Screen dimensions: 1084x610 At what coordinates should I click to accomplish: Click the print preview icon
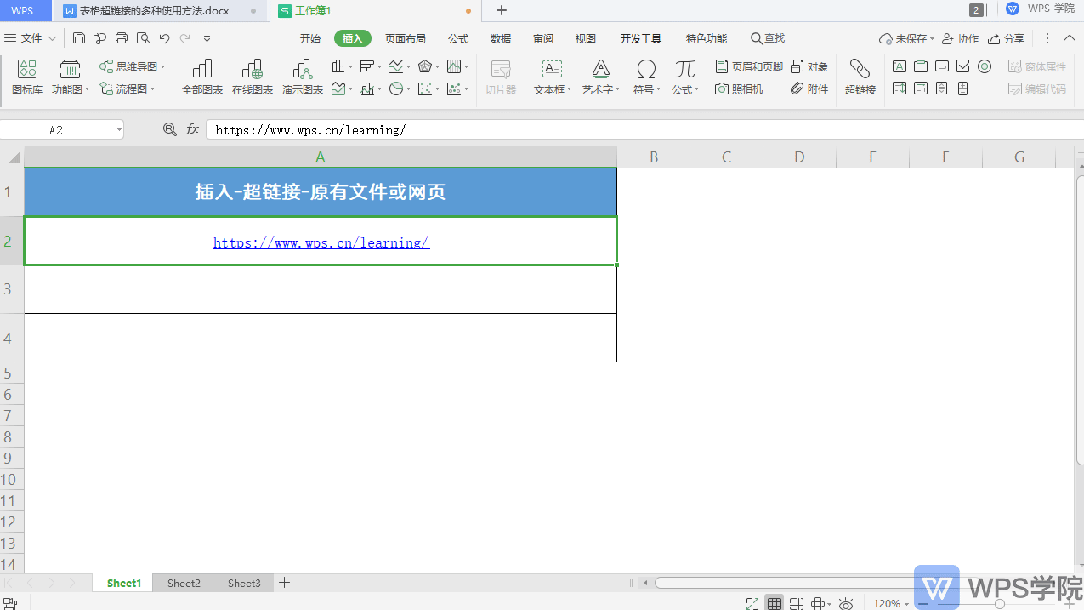[143, 38]
